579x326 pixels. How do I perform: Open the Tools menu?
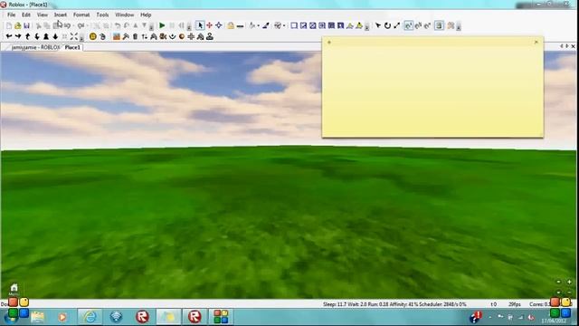tap(102, 14)
